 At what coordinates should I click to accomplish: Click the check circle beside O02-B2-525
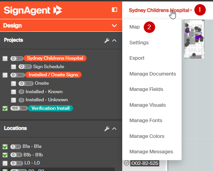pos(126,163)
